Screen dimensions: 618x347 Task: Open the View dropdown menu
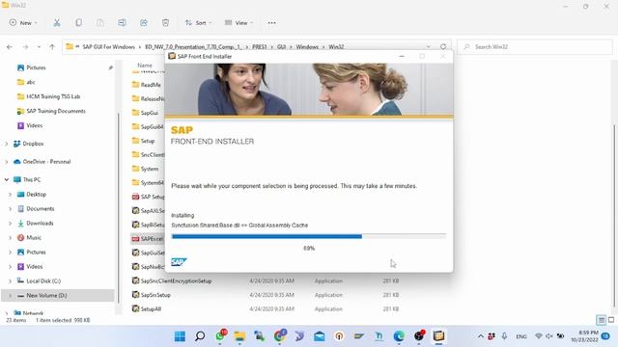coord(239,23)
